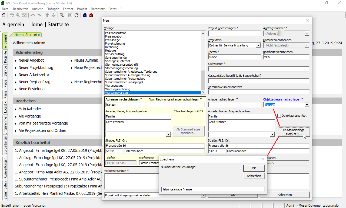Open the Extras menu
Viewport: 346px width, 208px height.
tap(112, 9)
